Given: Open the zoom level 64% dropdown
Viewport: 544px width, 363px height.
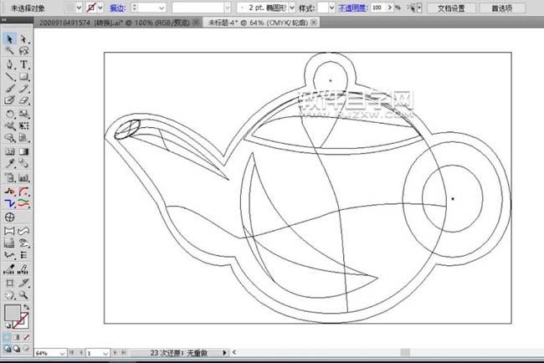Looking at the screenshot, I should click(50, 353).
